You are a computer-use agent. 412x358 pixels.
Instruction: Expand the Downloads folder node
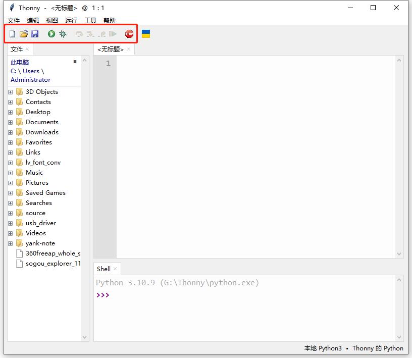pyautogui.click(x=10, y=132)
